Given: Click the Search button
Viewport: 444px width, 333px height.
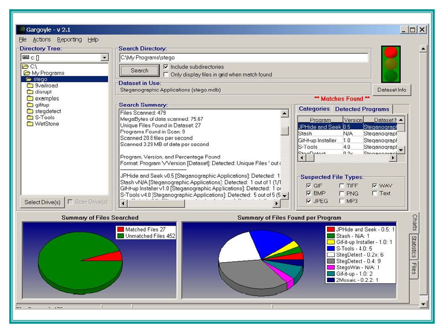Looking at the screenshot, I should coord(140,70).
